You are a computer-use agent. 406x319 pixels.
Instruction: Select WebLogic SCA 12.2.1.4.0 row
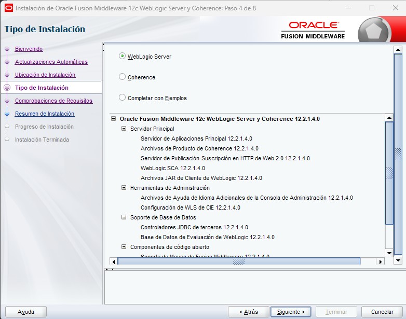coord(173,168)
